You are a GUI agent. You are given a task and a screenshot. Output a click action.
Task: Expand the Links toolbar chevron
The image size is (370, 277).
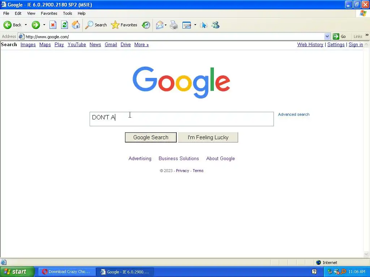tap(367, 35)
